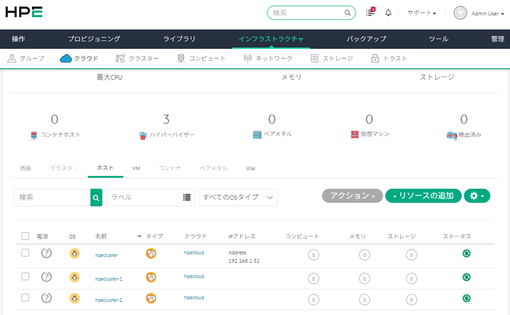Check the checkbox for hpecluster-2 row
510x315 pixels.
click(x=25, y=298)
